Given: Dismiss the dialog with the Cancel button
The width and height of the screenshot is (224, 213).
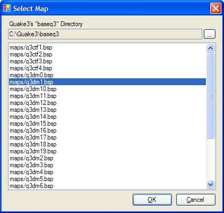Looking at the screenshot, I should click(195, 200).
